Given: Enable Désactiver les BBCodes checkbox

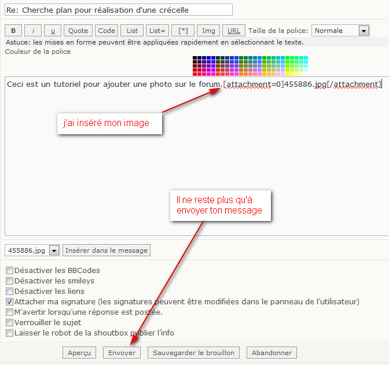Looking at the screenshot, I should click(9, 270).
